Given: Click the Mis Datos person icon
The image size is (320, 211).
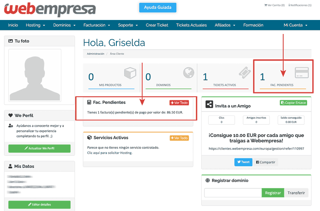Looking at the screenshot, I should coord(10,166).
